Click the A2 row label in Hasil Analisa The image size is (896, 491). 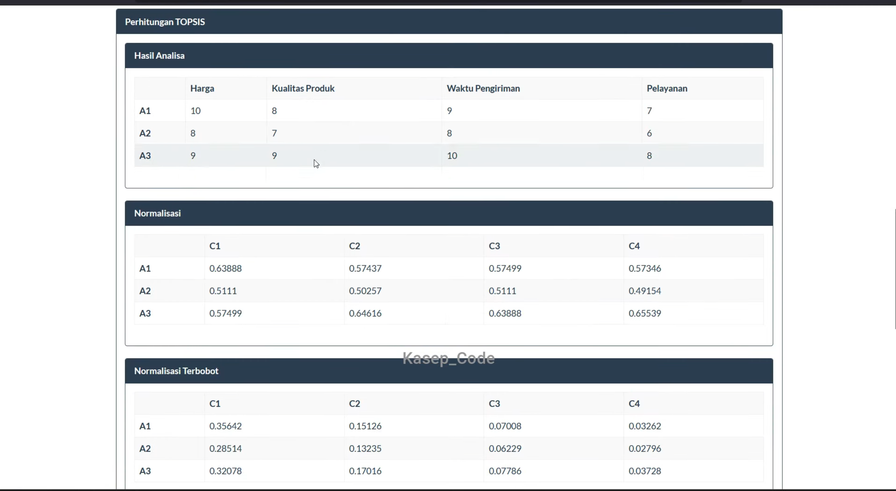[x=145, y=133]
